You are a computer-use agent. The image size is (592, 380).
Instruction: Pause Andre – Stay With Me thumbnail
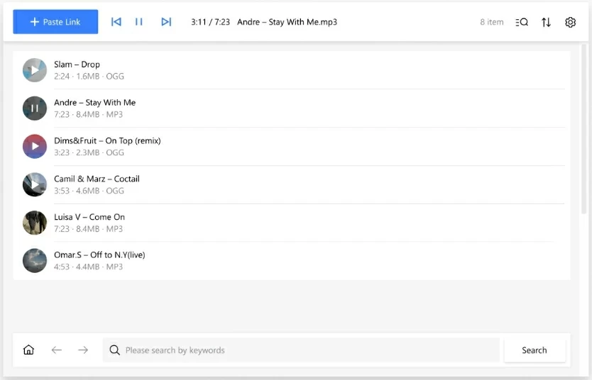[35, 108]
